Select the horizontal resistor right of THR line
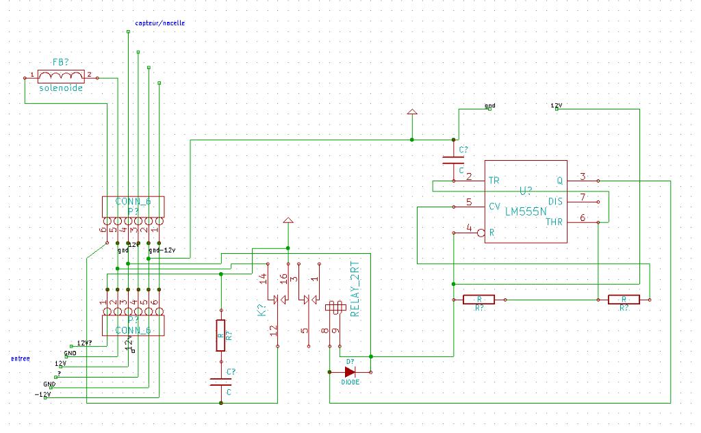Image resolution: width=701 pixels, height=433 pixels. click(624, 300)
